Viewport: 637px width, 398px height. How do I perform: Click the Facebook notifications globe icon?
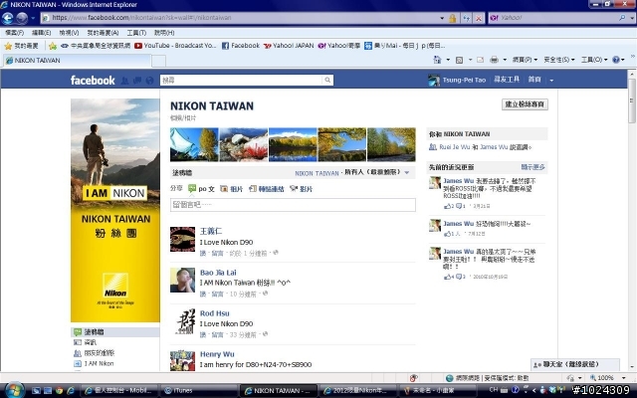149,81
